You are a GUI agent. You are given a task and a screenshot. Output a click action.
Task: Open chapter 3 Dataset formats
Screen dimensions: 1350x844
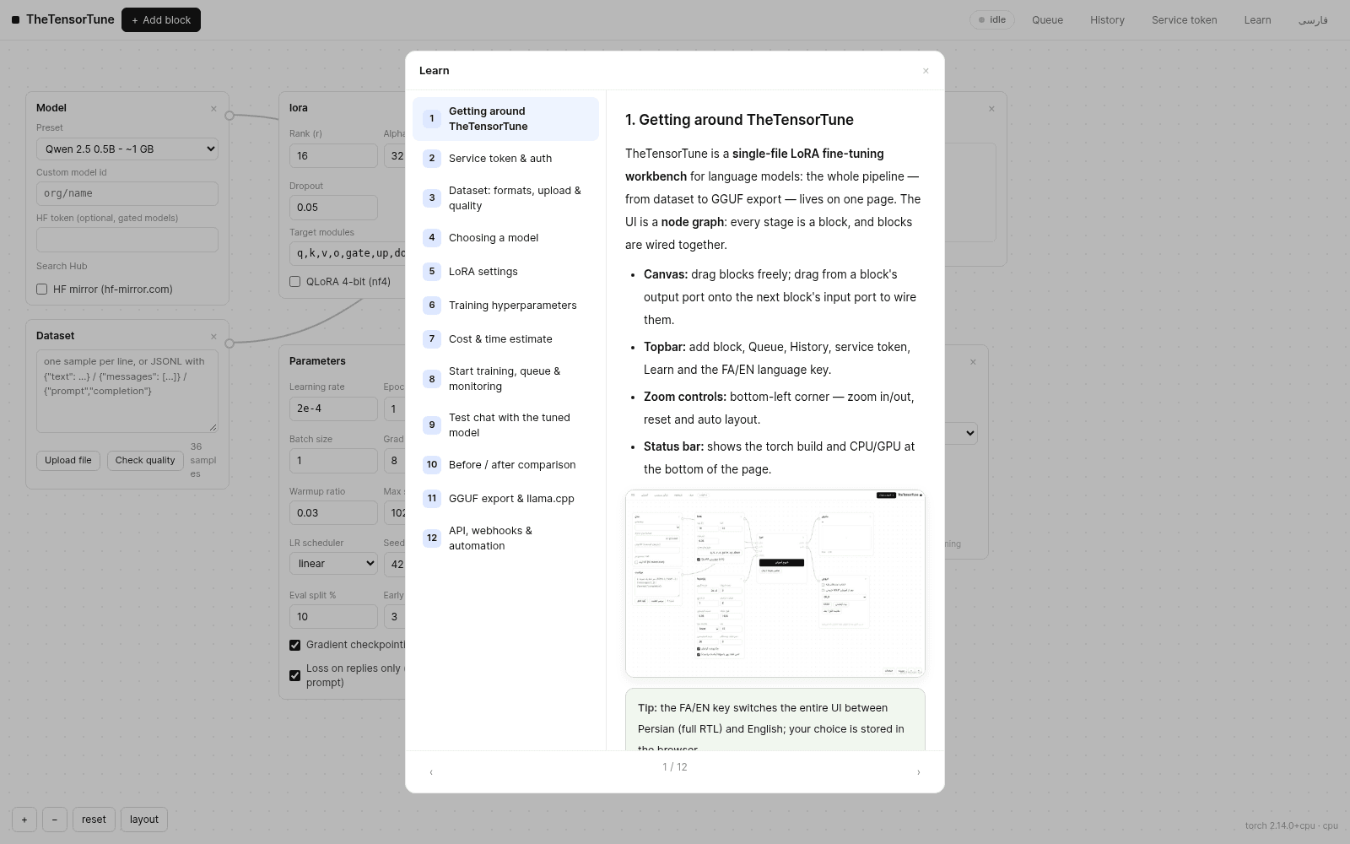[x=506, y=198]
